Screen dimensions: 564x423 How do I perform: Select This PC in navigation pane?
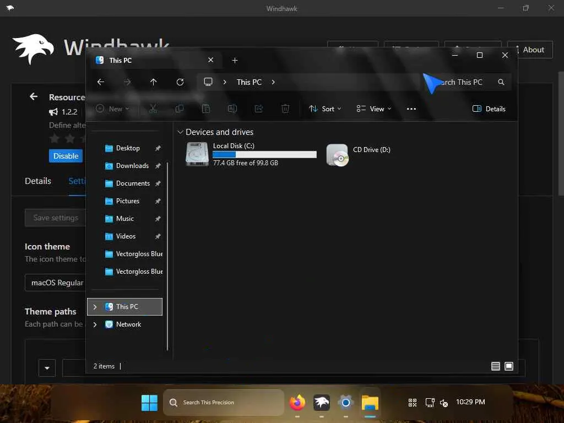[125, 307]
